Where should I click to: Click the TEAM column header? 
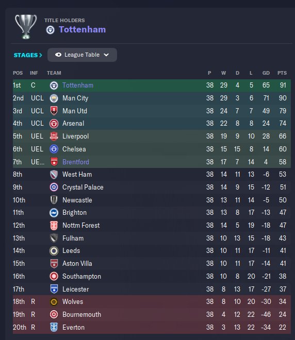(54, 73)
